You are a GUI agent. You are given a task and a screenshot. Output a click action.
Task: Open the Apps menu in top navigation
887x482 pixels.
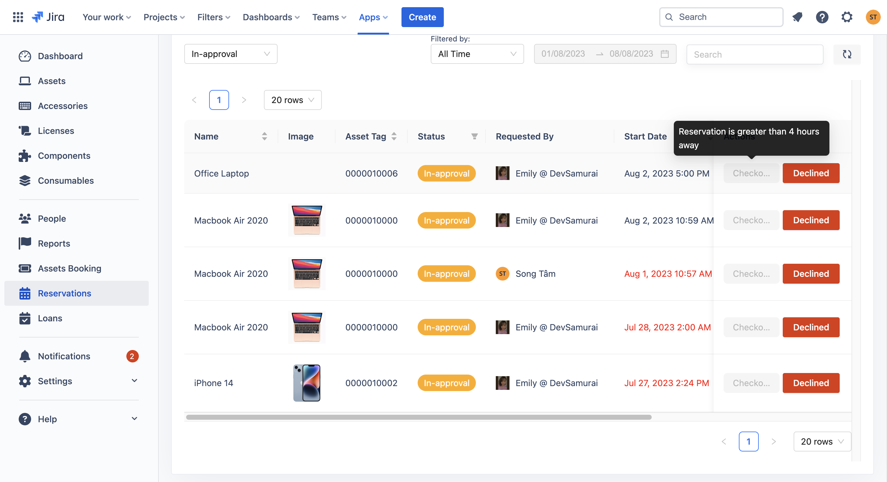[373, 17]
